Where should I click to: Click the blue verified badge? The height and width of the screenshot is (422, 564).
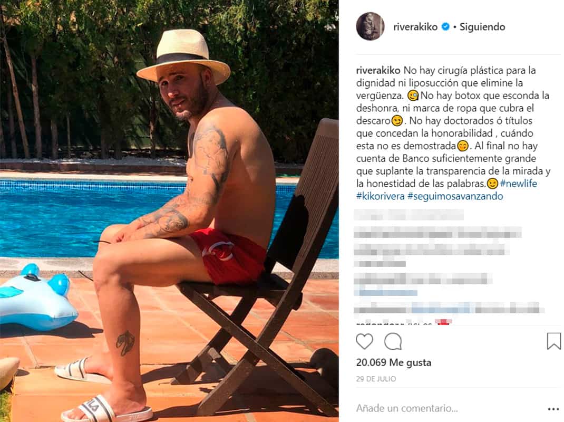445,27
